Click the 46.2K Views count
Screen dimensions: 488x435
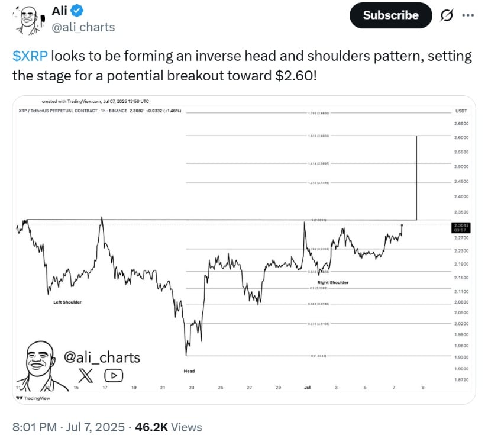point(169,427)
